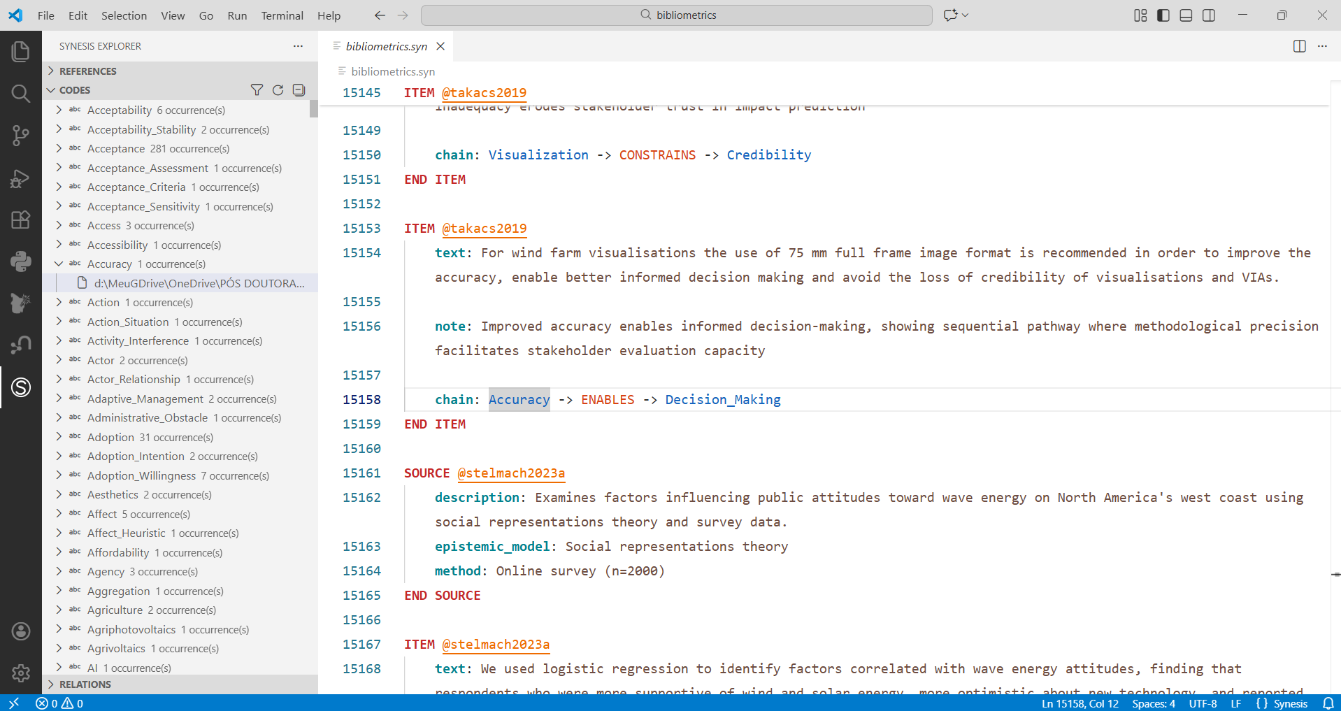Click the bibliometrics search field
This screenshot has height=711, width=1341.
click(676, 15)
